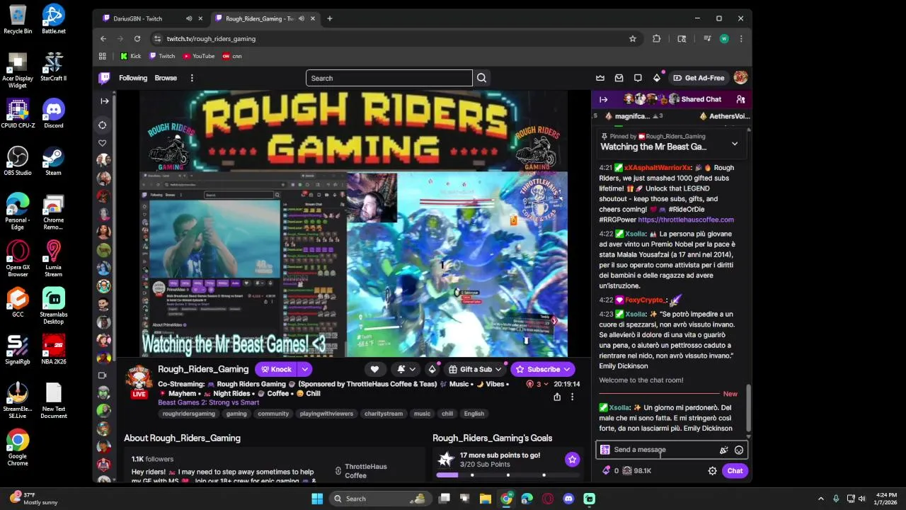Open the ThrottleHaus Coffee link
This screenshot has width=906, height=510.
pos(366,471)
